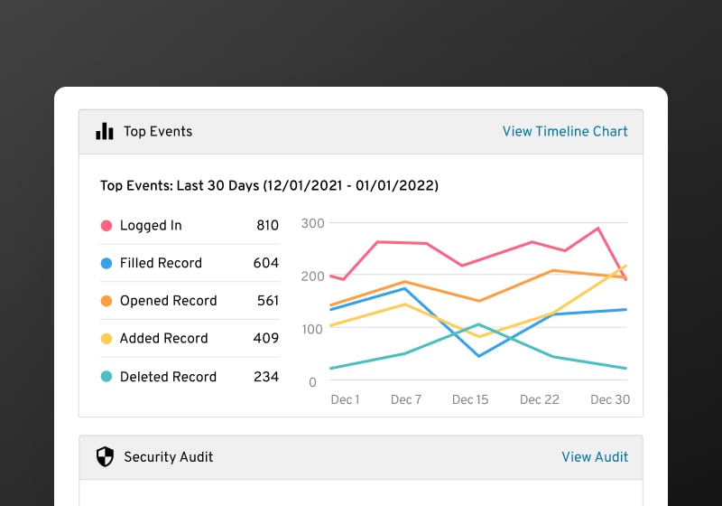
Task: Open the View Timeline Chart link
Action: 565,132
